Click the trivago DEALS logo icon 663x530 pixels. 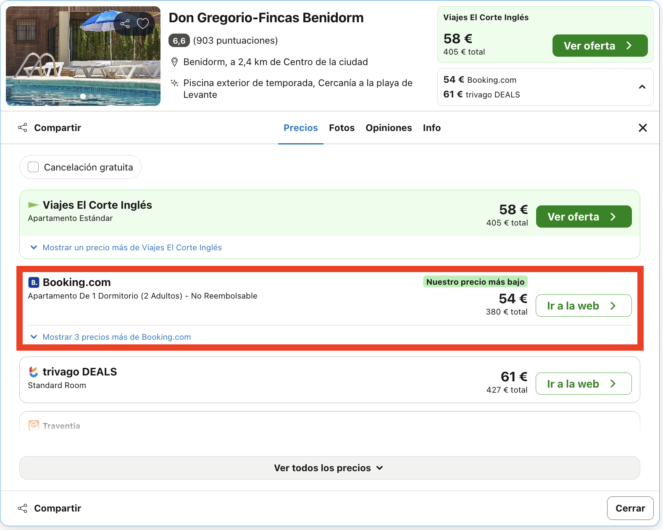pos(34,372)
